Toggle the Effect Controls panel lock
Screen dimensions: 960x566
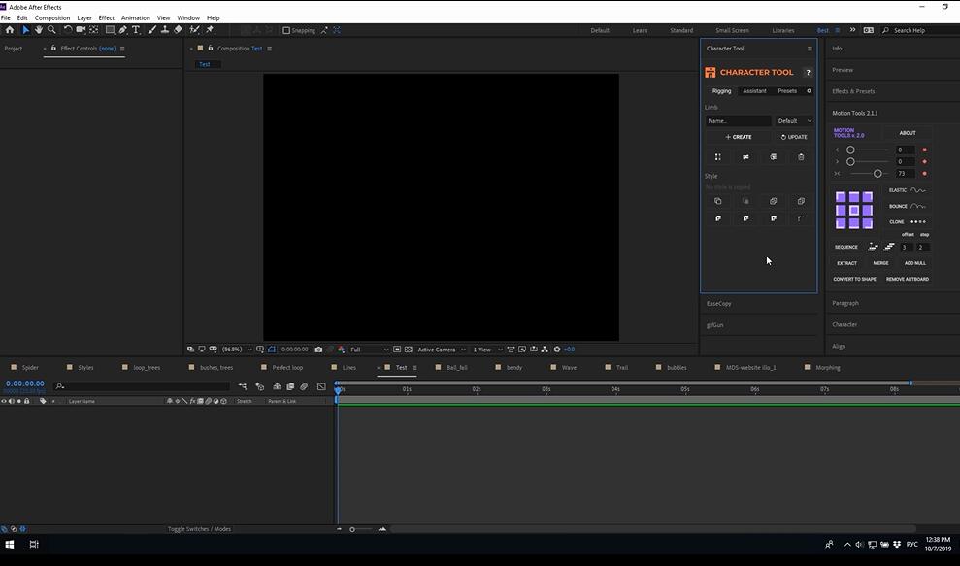53,48
